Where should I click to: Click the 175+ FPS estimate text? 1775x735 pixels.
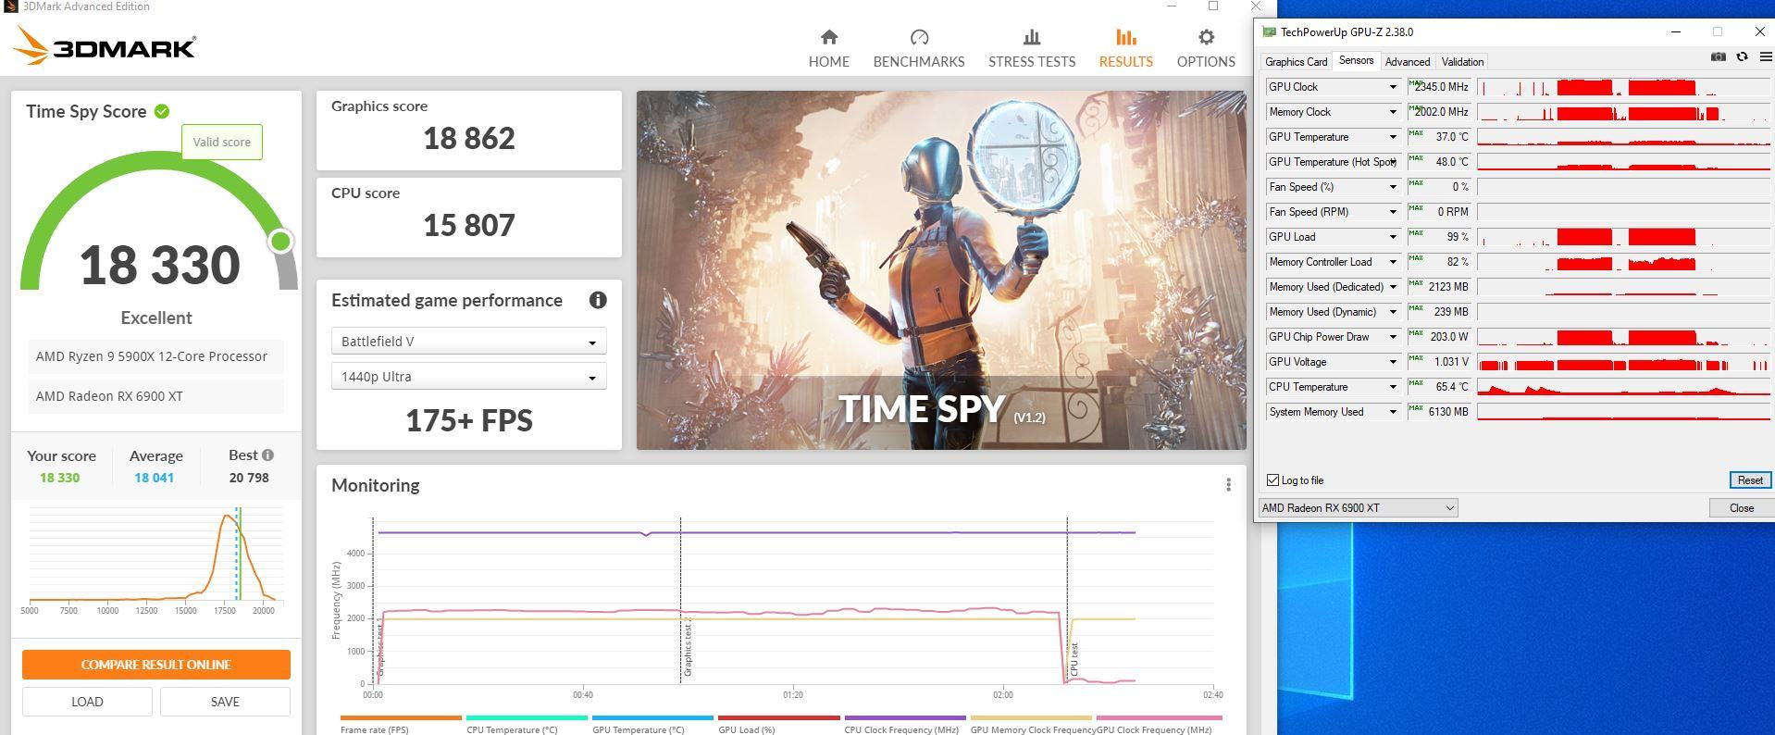(x=469, y=420)
